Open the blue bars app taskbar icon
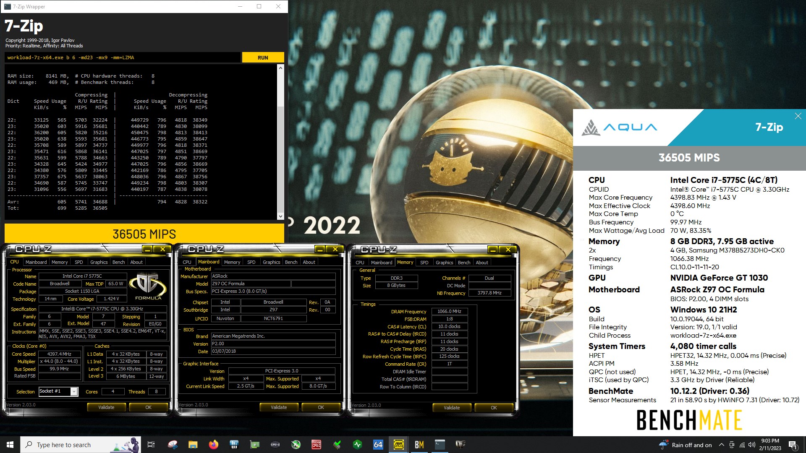The width and height of the screenshot is (806, 453). pos(234,445)
